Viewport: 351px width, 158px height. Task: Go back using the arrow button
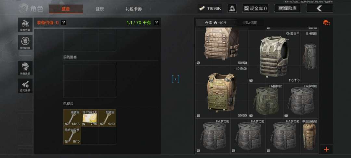point(319,8)
